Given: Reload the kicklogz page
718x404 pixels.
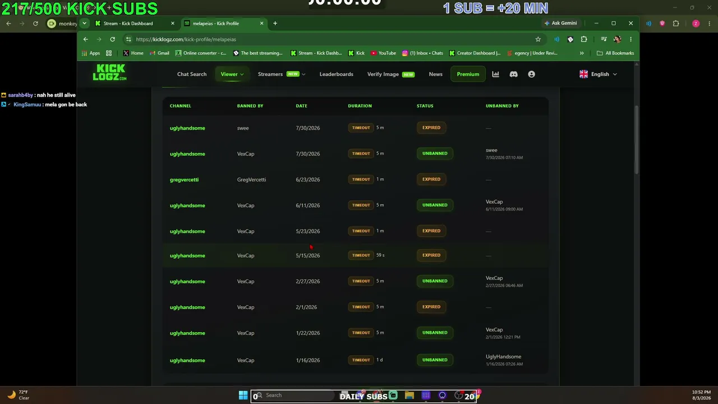Looking at the screenshot, I should tap(112, 39).
